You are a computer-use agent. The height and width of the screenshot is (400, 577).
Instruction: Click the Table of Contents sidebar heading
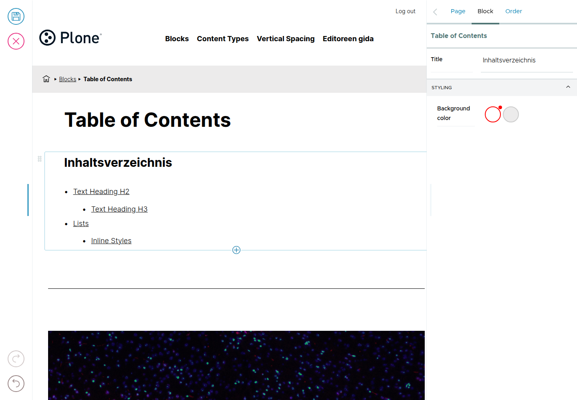pyautogui.click(x=459, y=36)
